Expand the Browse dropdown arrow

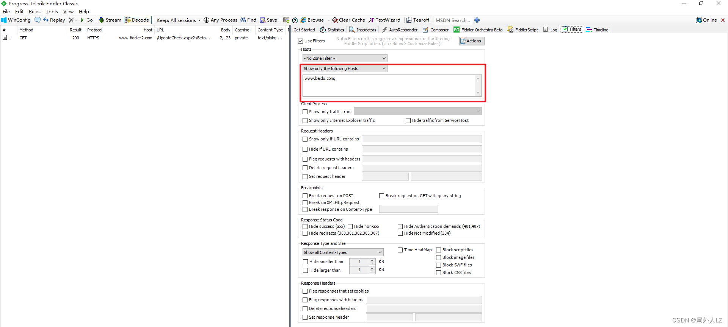tap(329, 20)
